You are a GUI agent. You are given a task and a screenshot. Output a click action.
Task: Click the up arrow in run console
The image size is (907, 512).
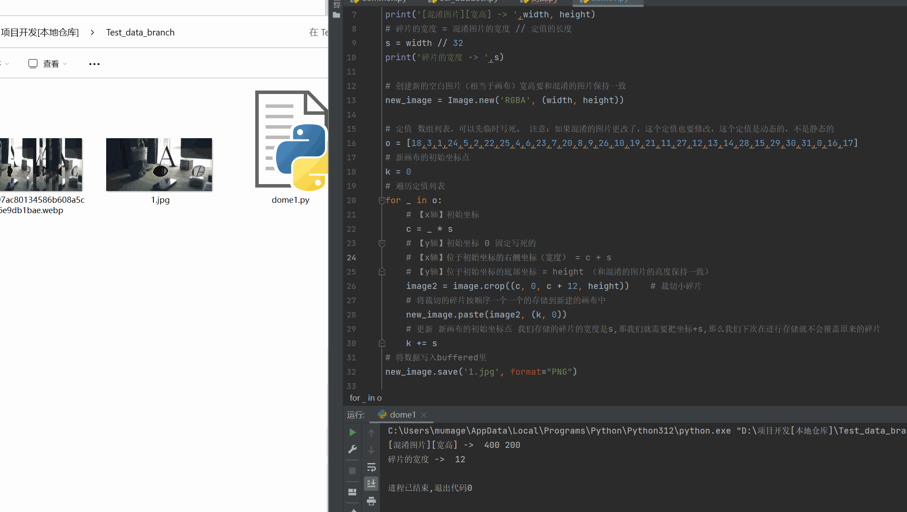point(371,432)
